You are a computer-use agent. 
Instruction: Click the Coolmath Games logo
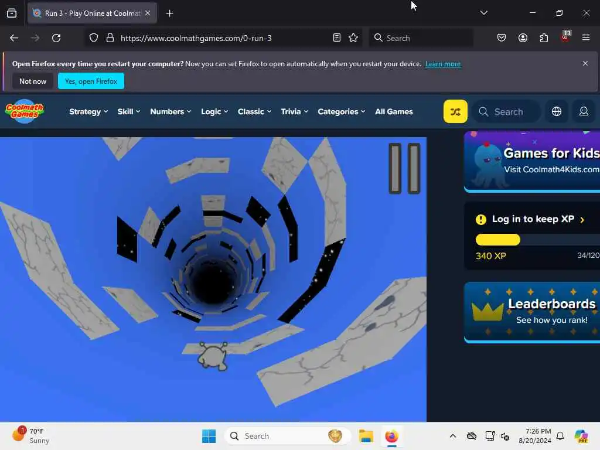click(x=25, y=111)
